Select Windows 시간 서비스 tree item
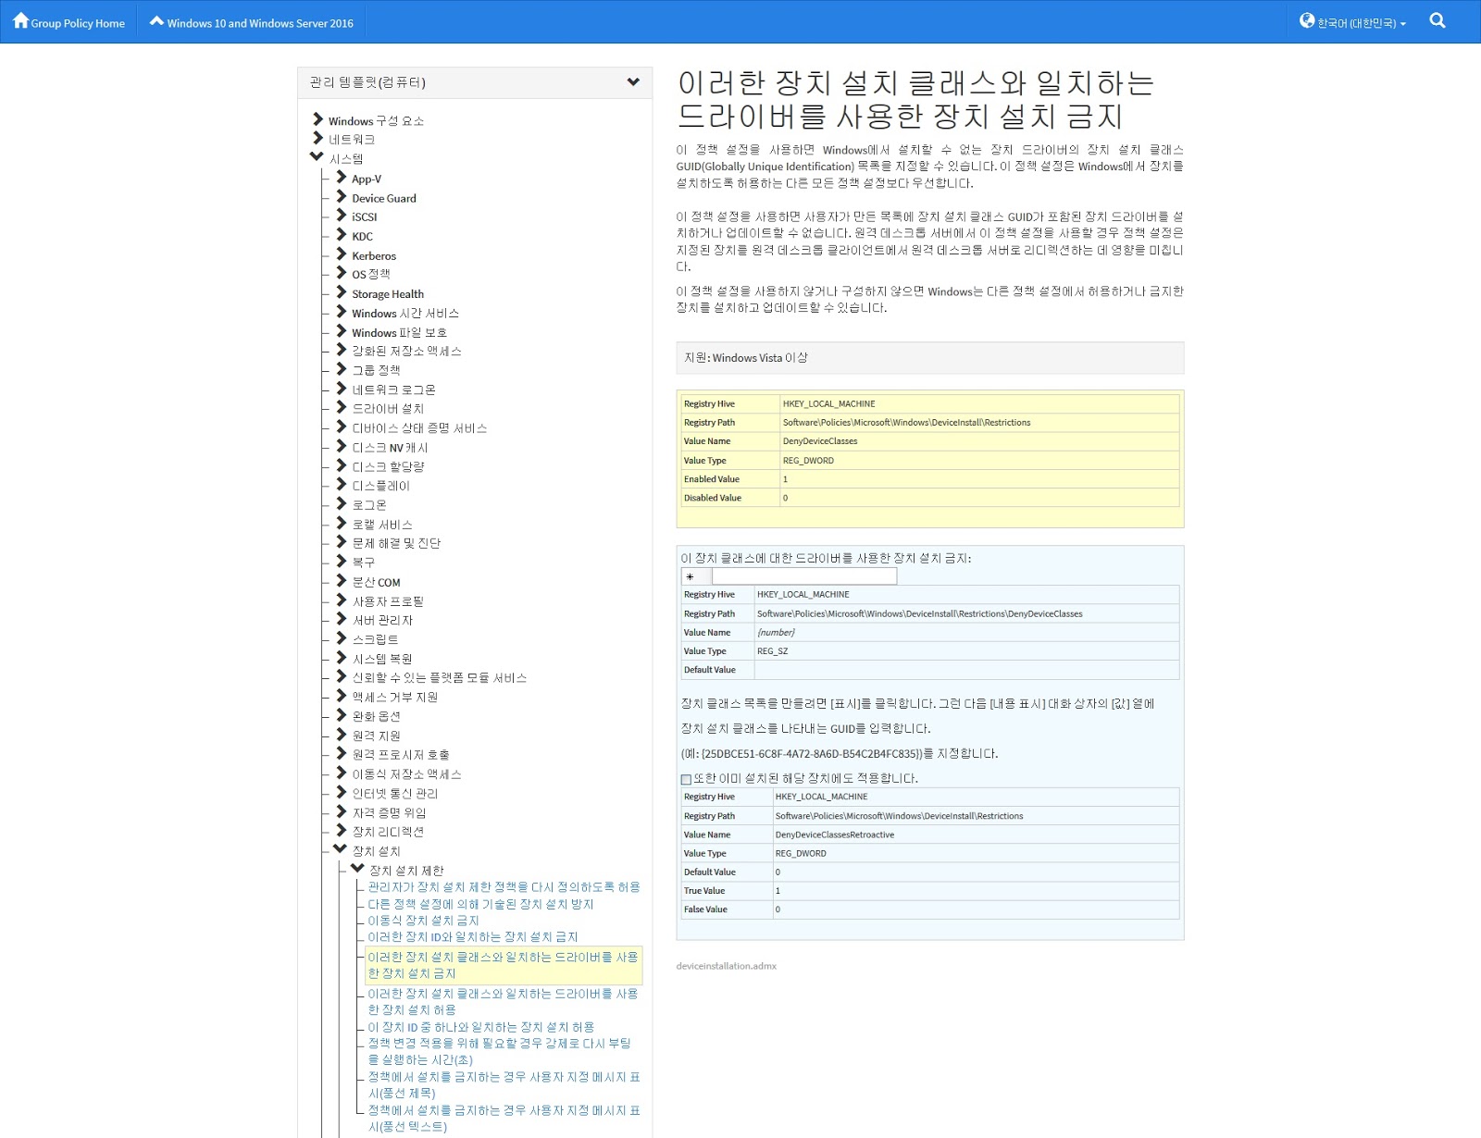This screenshot has width=1481, height=1138. pos(405,314)
